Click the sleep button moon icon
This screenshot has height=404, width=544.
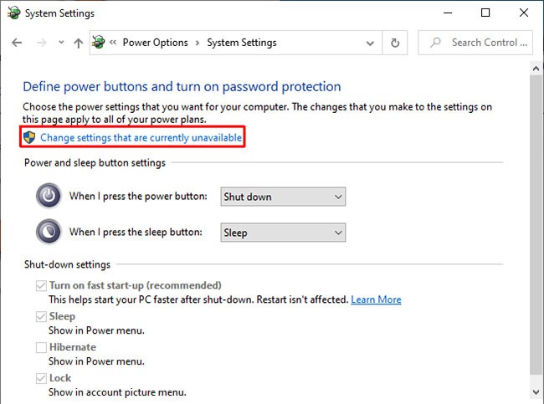tap(49, 232)
